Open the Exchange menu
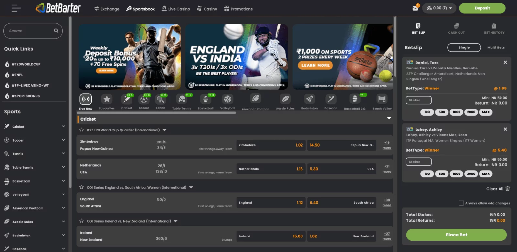 click(x=107, y=9)
